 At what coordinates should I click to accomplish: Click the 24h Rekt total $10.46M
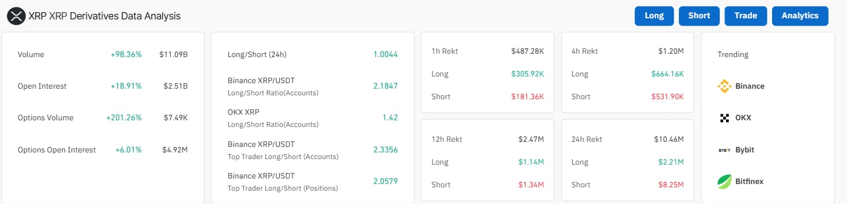[668, 139]
